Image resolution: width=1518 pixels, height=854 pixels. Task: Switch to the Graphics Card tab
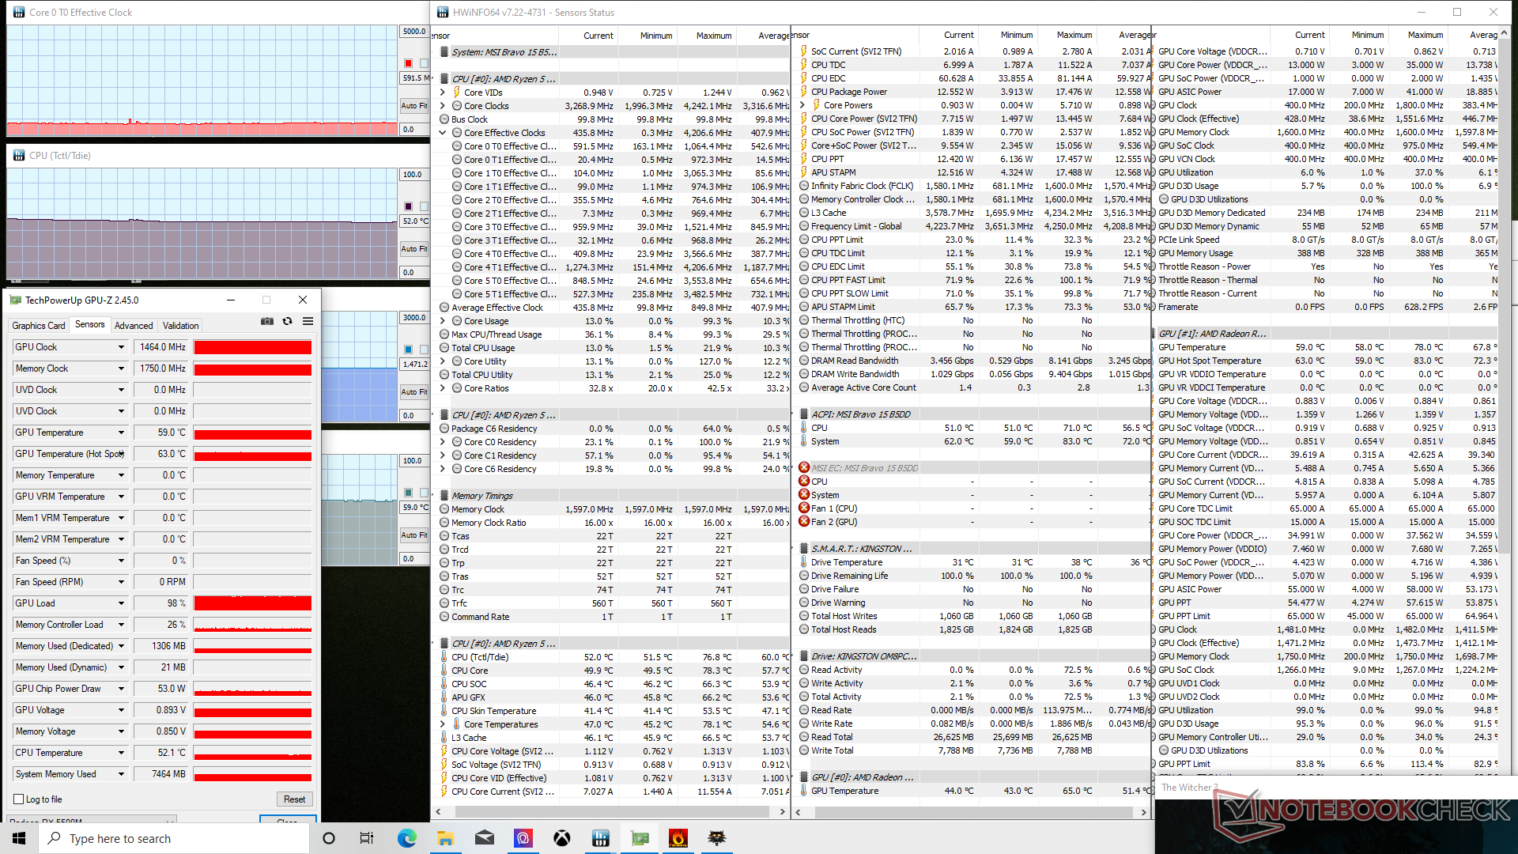coord(39,326)
